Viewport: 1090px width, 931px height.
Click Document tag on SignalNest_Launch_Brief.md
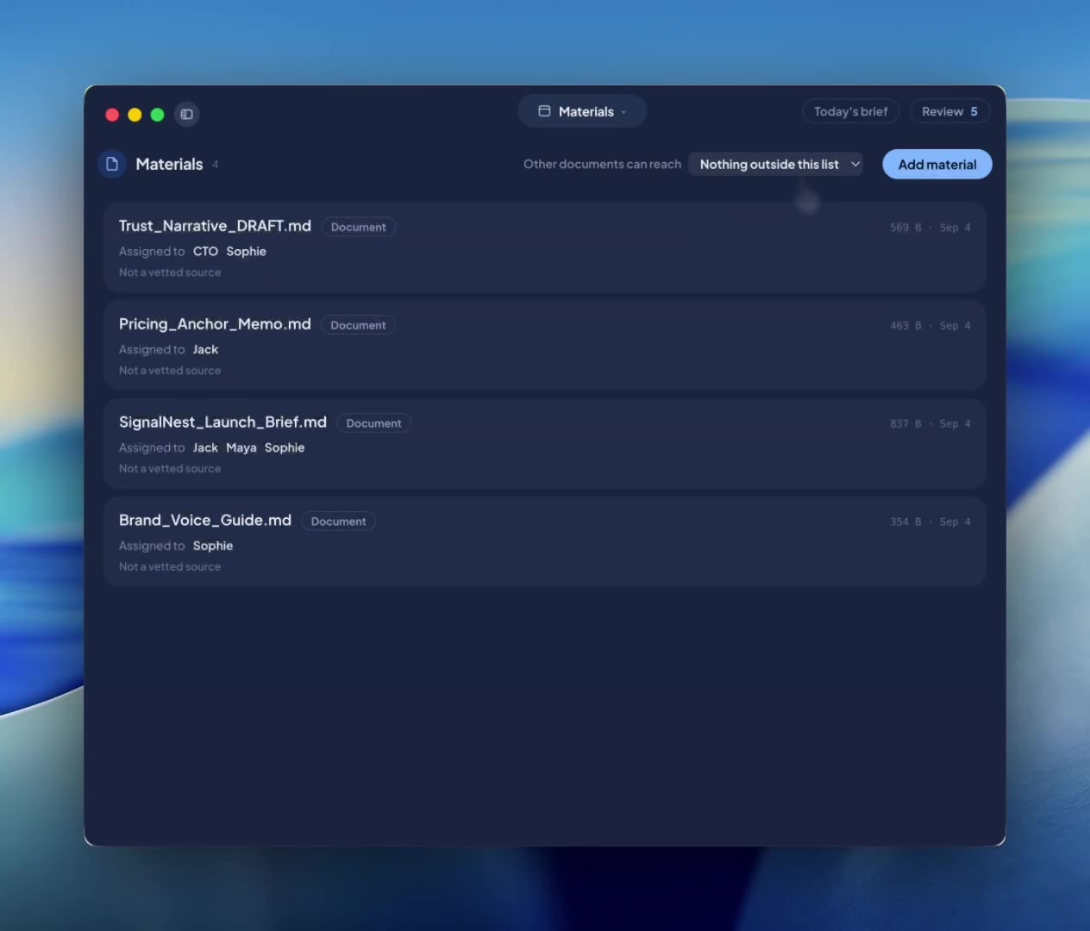pos(373,423)
